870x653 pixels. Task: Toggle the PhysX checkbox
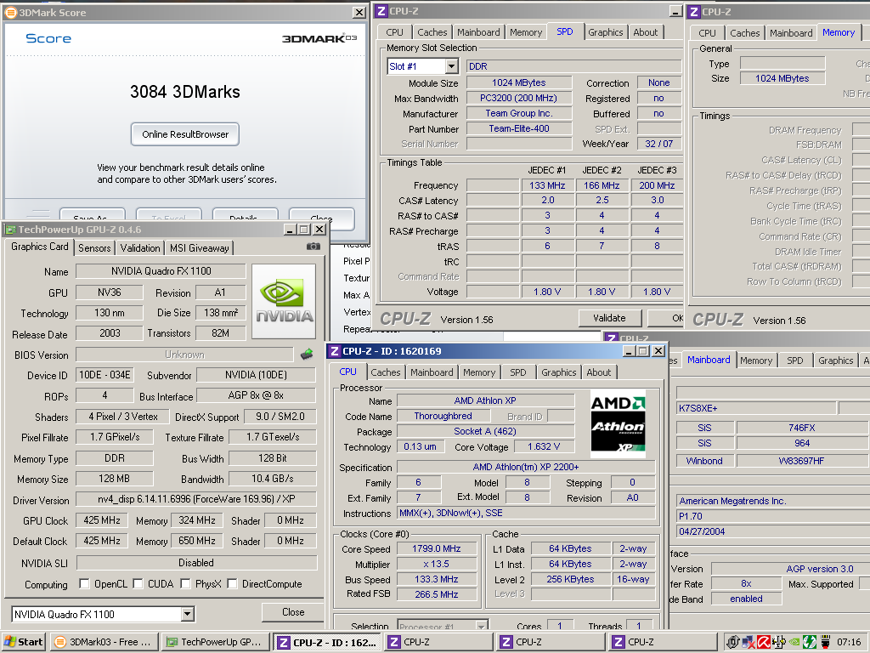185,583
